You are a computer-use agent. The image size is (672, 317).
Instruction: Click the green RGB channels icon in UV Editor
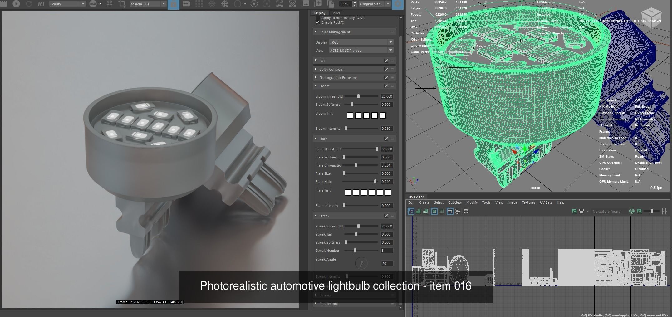point(632,211)
